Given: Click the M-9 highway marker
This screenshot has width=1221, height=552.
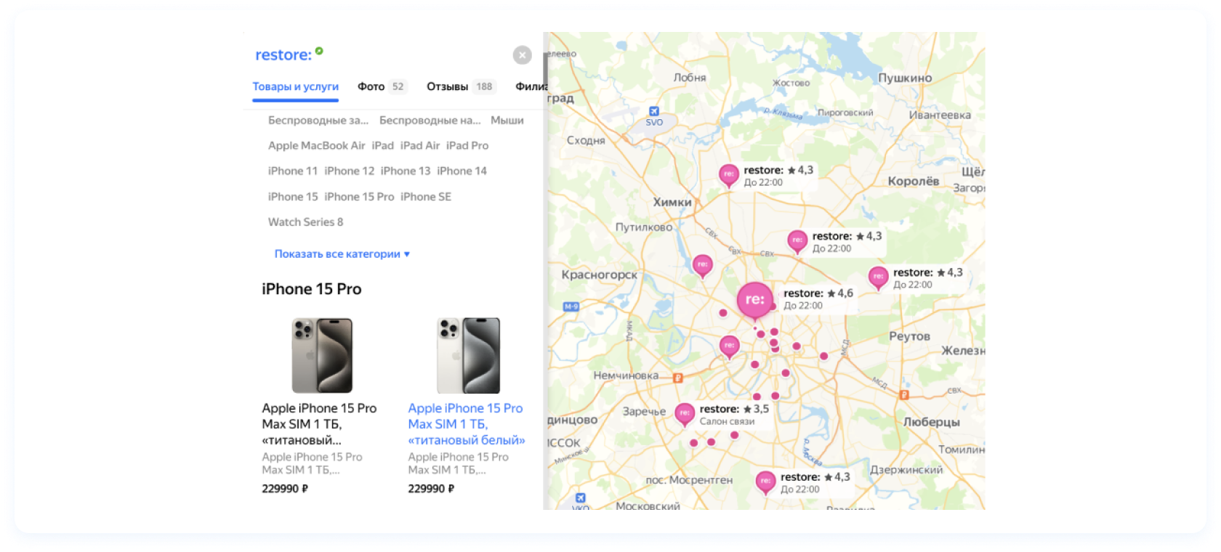Looking at the screenshot, I should click(571, 307).
